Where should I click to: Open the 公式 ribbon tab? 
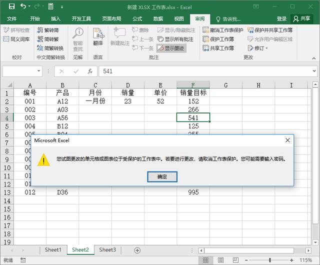click(137, 18)
